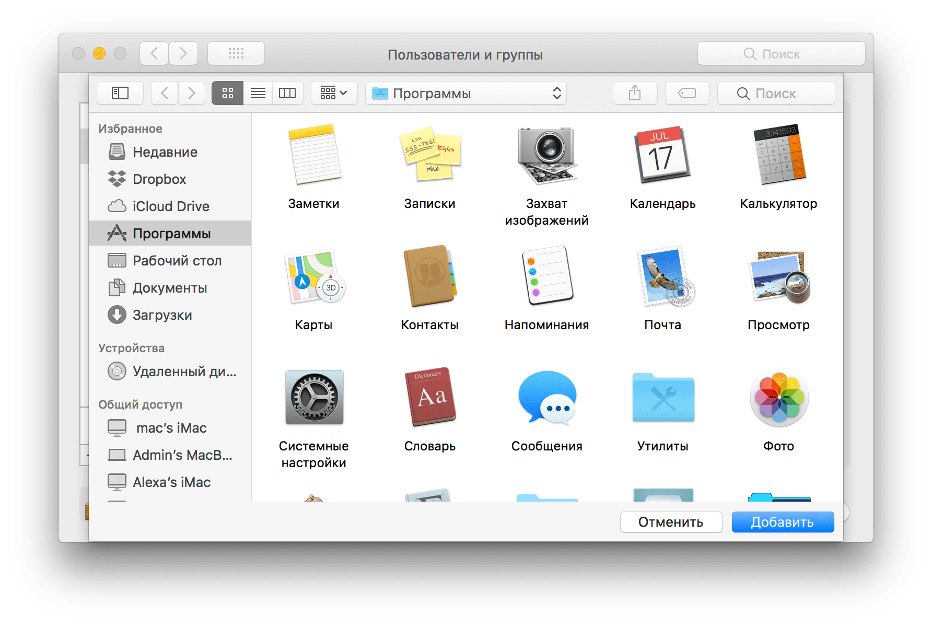Click the Поиск field in Пользователи и группы window
This screenshot has width=932, height=626.
pos(782,53)
